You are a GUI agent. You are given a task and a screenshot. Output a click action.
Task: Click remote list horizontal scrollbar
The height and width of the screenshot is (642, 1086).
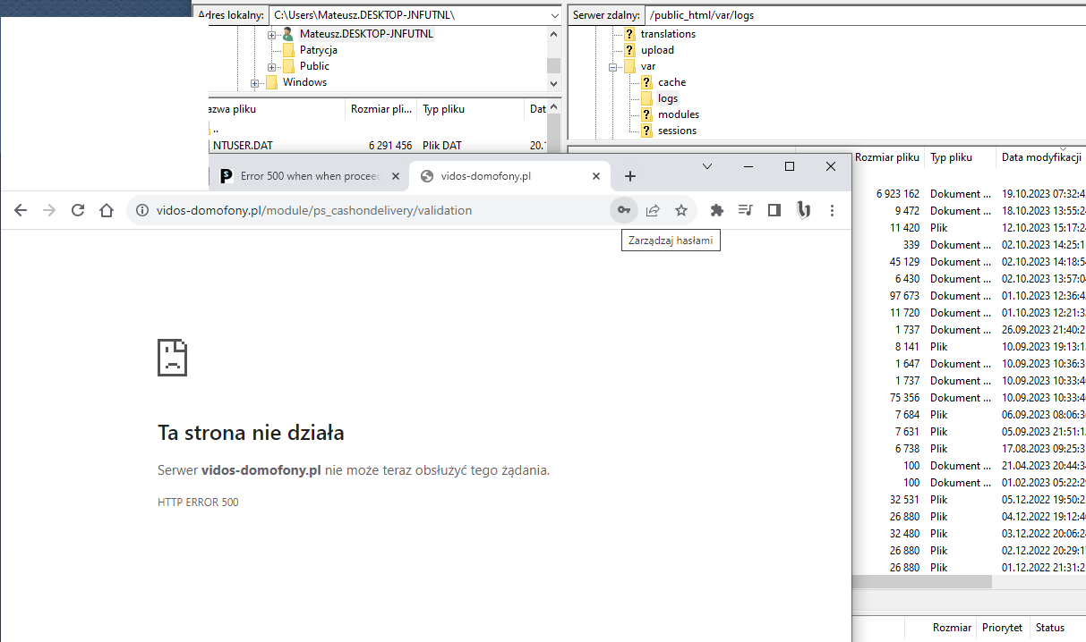922,581
